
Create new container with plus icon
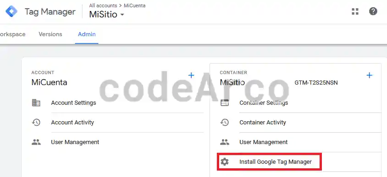click(x=369, y=75)
